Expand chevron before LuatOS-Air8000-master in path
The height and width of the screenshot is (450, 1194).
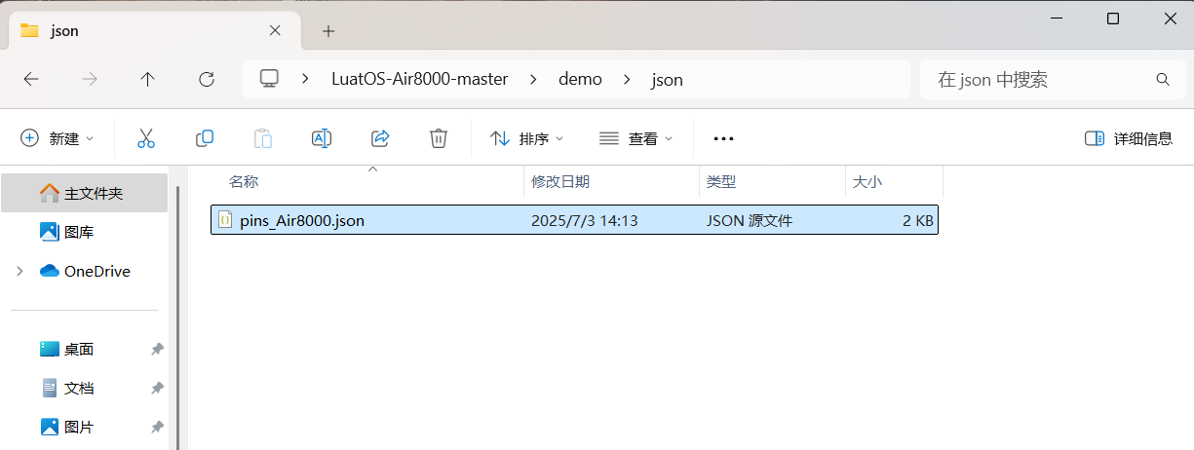[306, 79]
